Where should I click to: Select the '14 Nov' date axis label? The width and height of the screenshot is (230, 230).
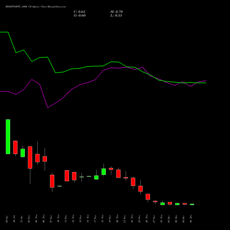coord(88,219)
